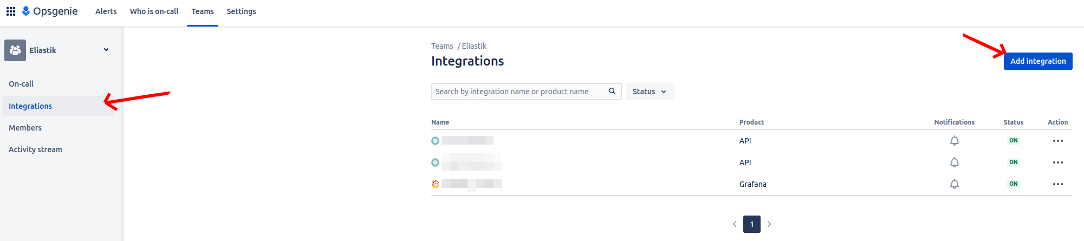Click notifications bell for first API row
Image resolution: width=1084 pixels, height=241 pixels.
pyautogui.click(x=955, y=141)
